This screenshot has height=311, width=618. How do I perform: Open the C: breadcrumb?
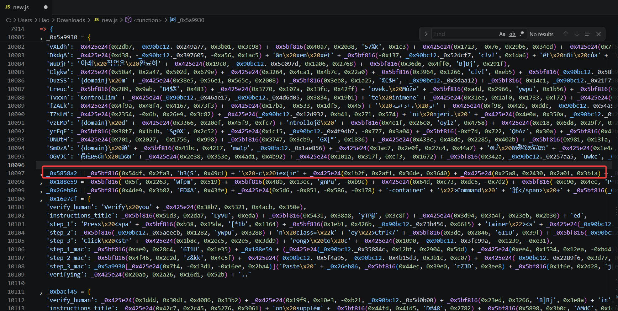pos(9,20)
